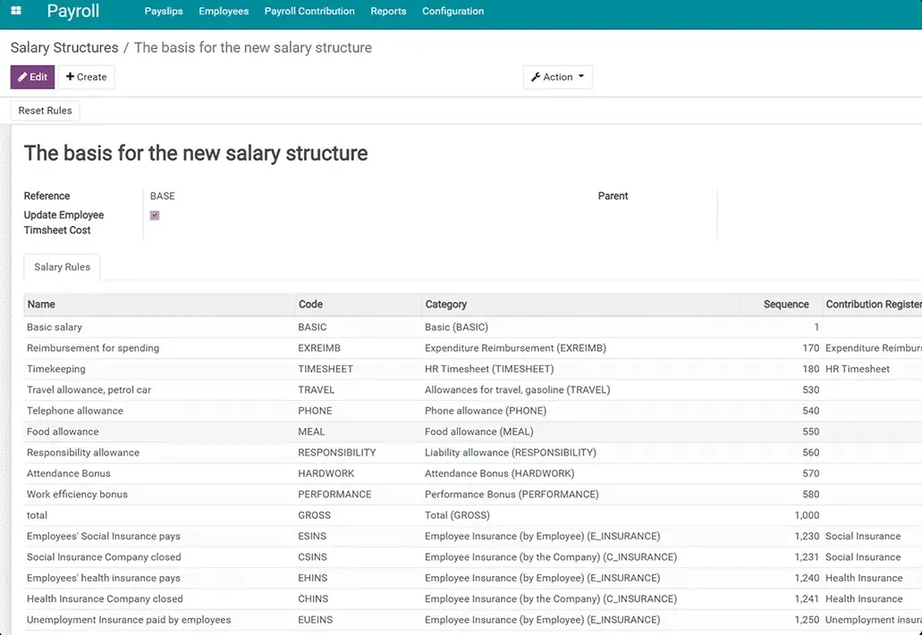Select the Telephone allowance rule

coord(179,410)
